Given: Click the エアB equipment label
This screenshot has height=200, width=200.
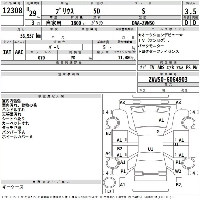Looking at the screenshot, I should [170, 67].
